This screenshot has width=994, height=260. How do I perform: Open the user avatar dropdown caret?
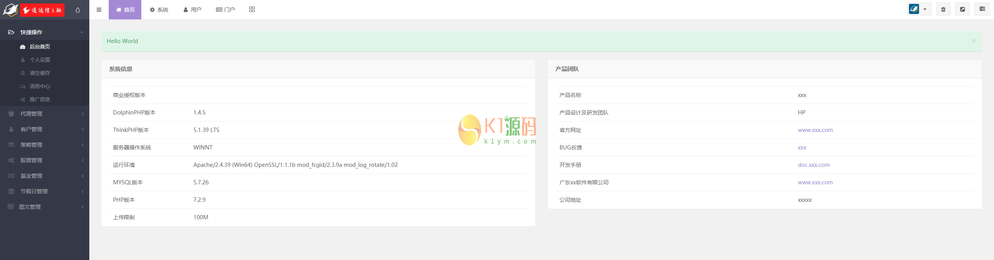click(925, 9)
